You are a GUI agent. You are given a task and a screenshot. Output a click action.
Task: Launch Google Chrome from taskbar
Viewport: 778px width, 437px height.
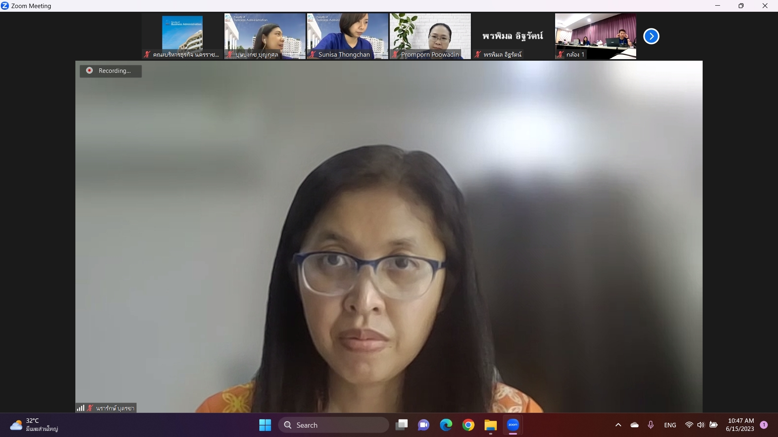(468, 425)
